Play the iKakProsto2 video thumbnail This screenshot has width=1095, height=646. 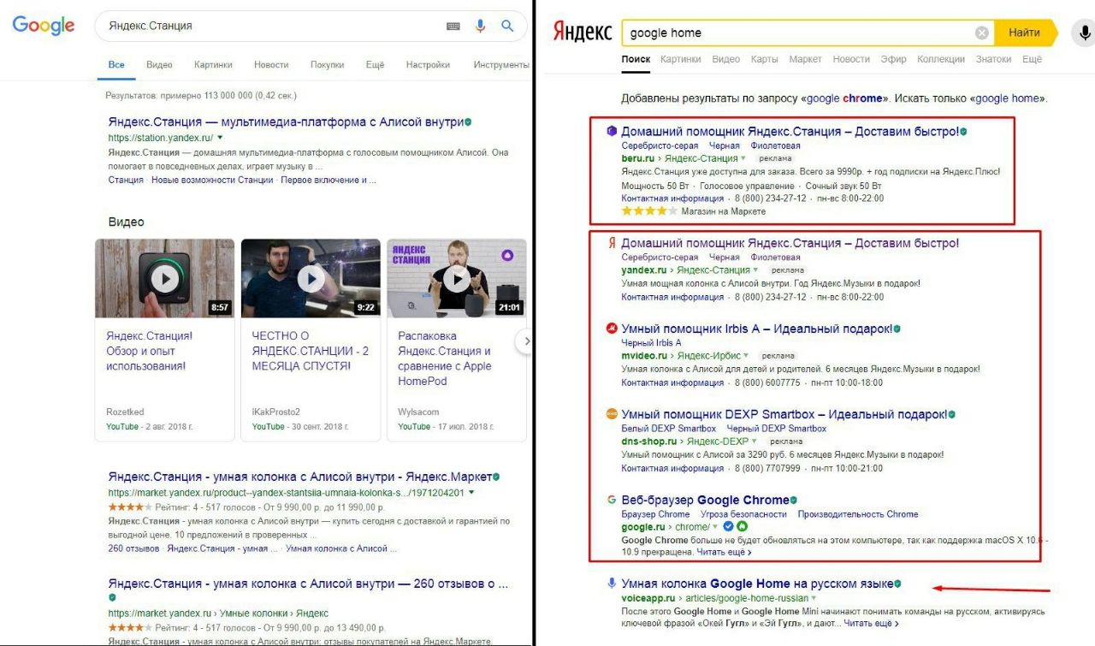(311, 278)
